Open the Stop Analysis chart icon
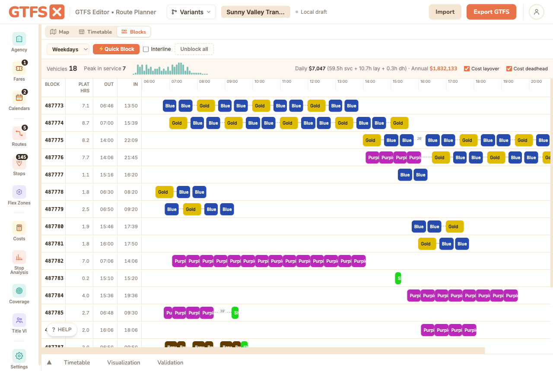 [19, 257]
